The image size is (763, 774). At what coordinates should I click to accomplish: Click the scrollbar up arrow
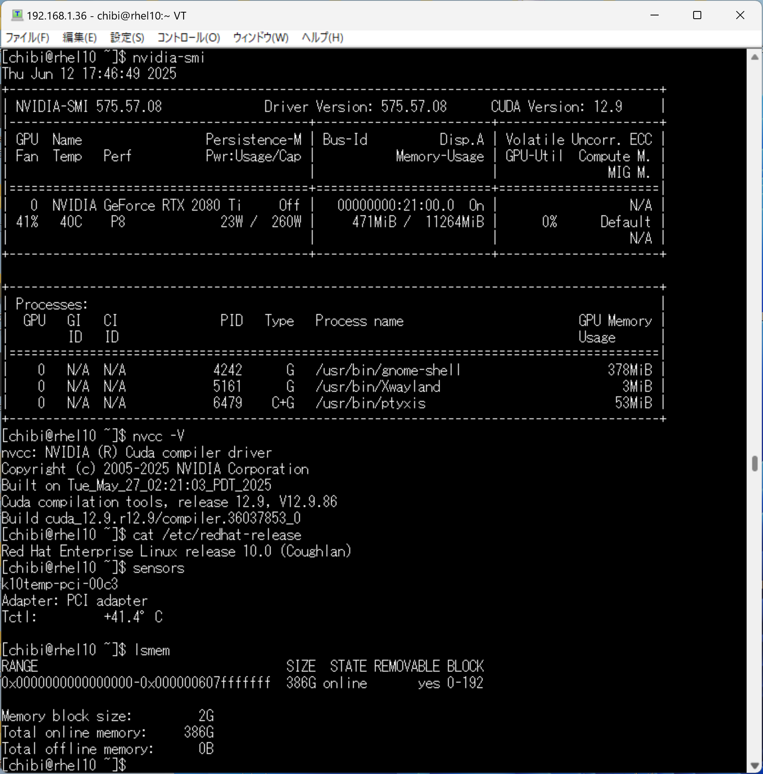tap(754, 57)
